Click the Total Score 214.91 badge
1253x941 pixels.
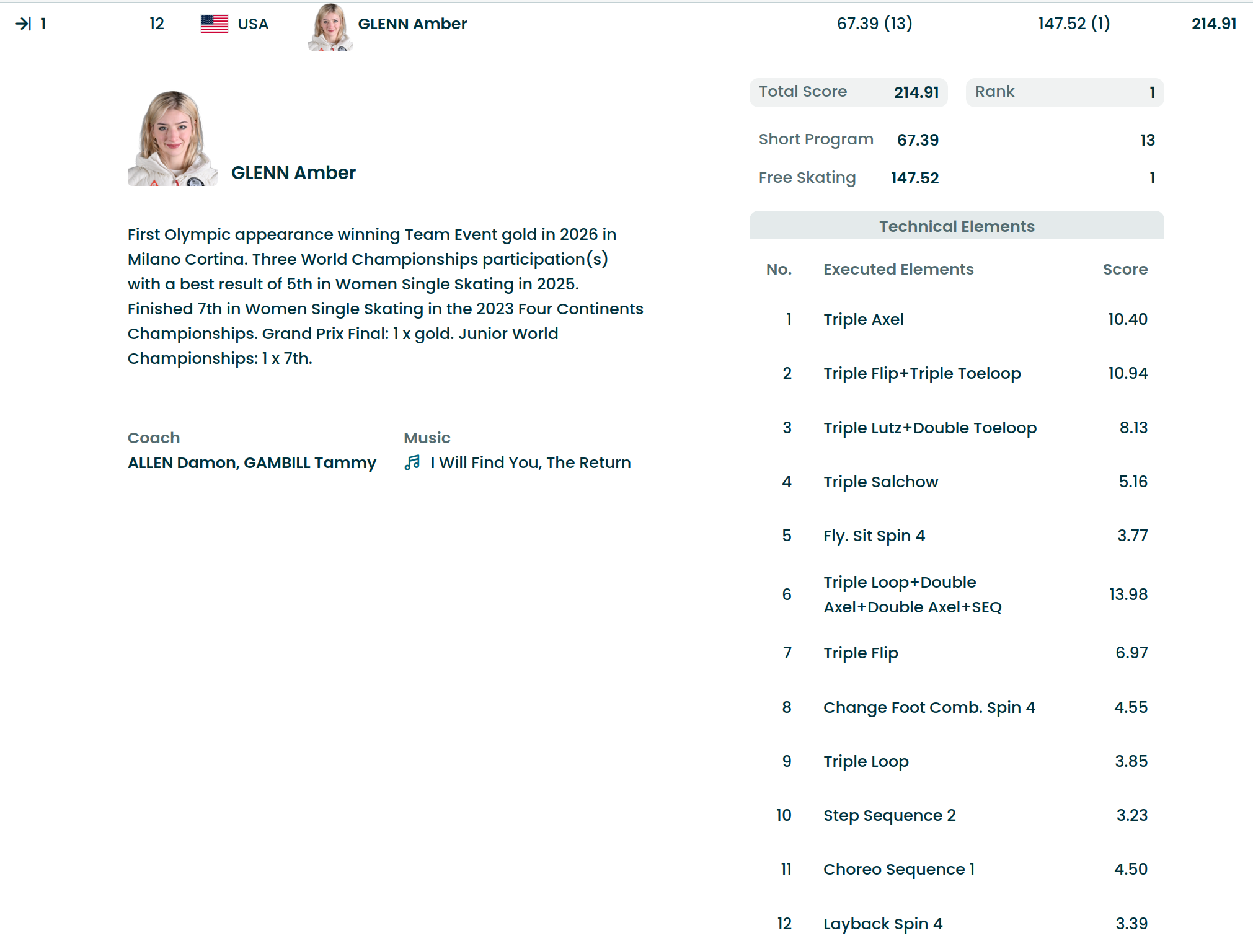pos(848,92)
